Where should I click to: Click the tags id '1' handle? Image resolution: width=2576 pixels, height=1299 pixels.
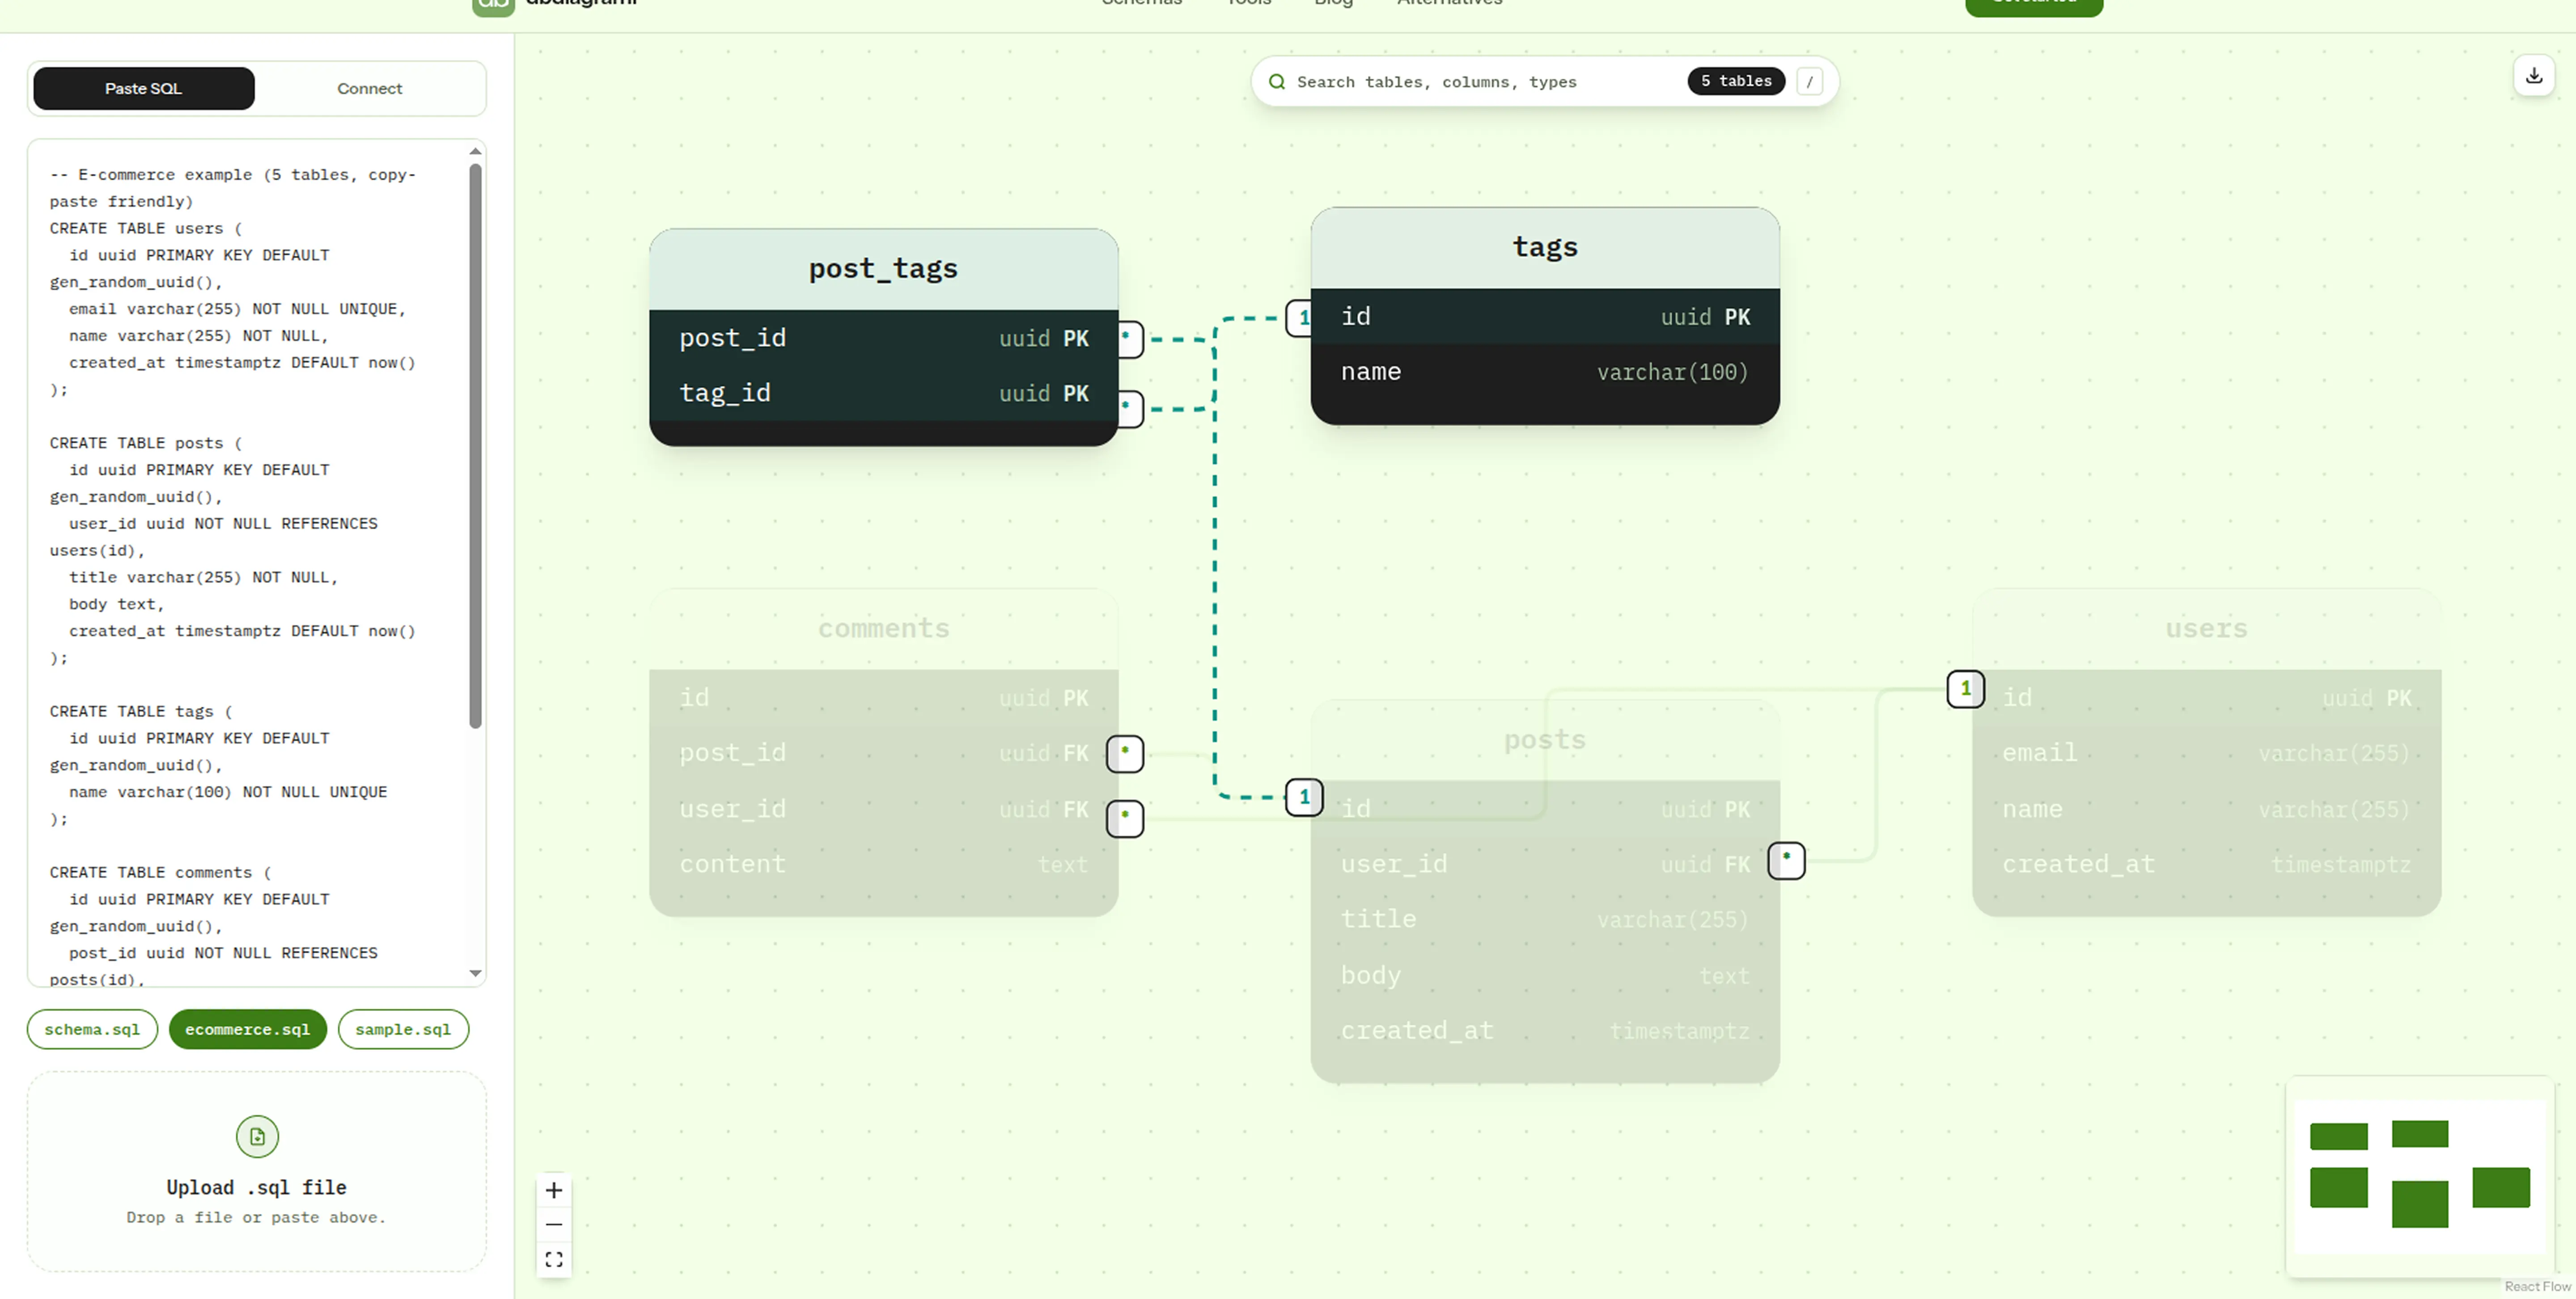pyautogui.click(x=1300, y=318)
